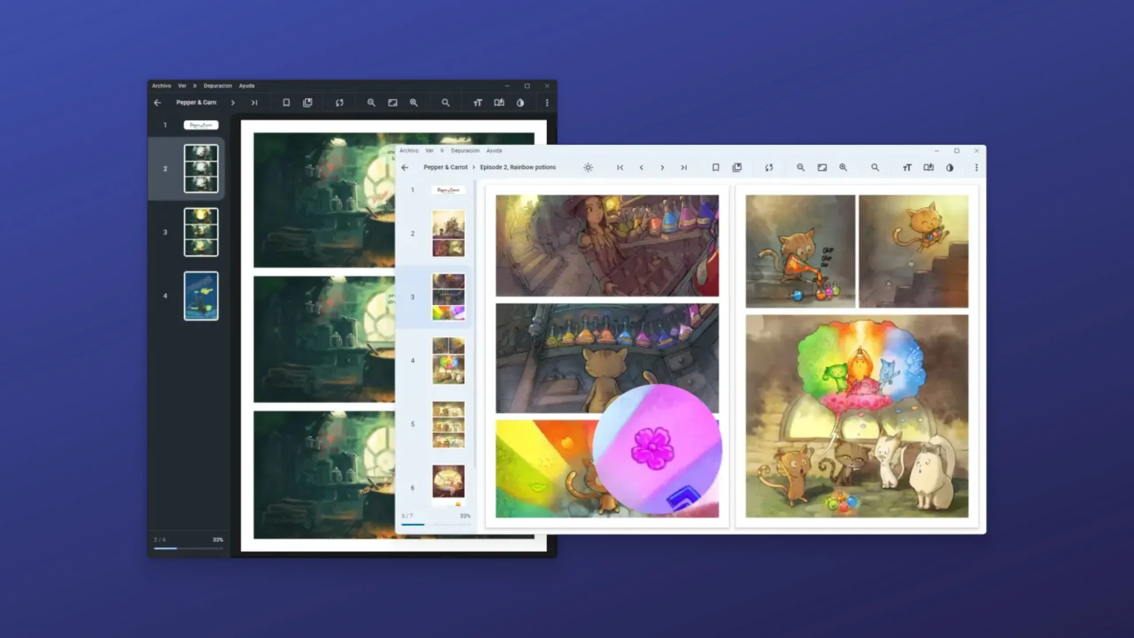This screenshot has width=1134, height=638.
Task: Click Episode 2, Rainbow potions breadcrumb
Action: [517, 167]
